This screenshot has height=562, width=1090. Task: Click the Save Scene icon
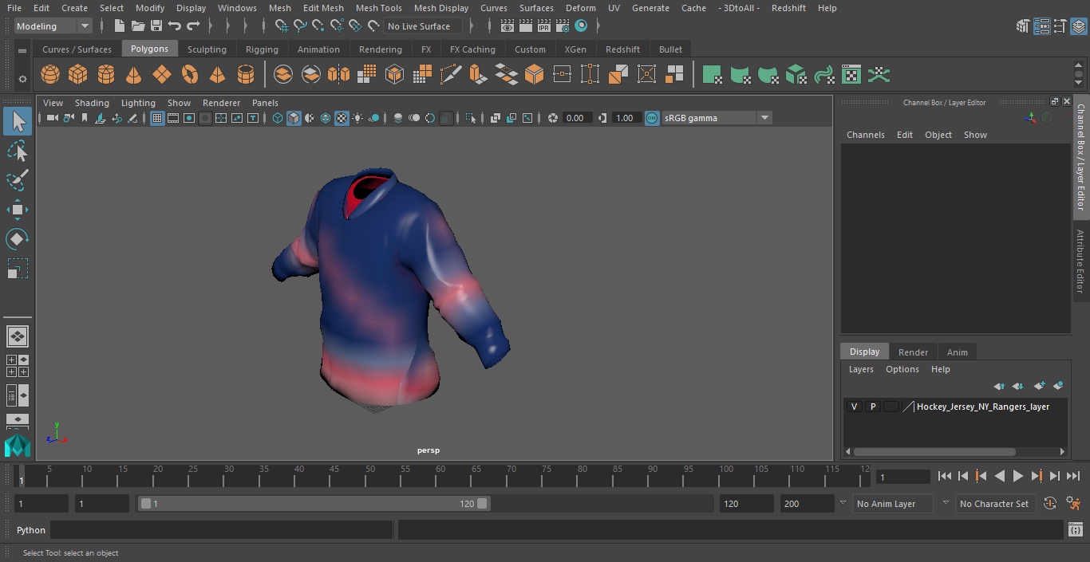156,26
